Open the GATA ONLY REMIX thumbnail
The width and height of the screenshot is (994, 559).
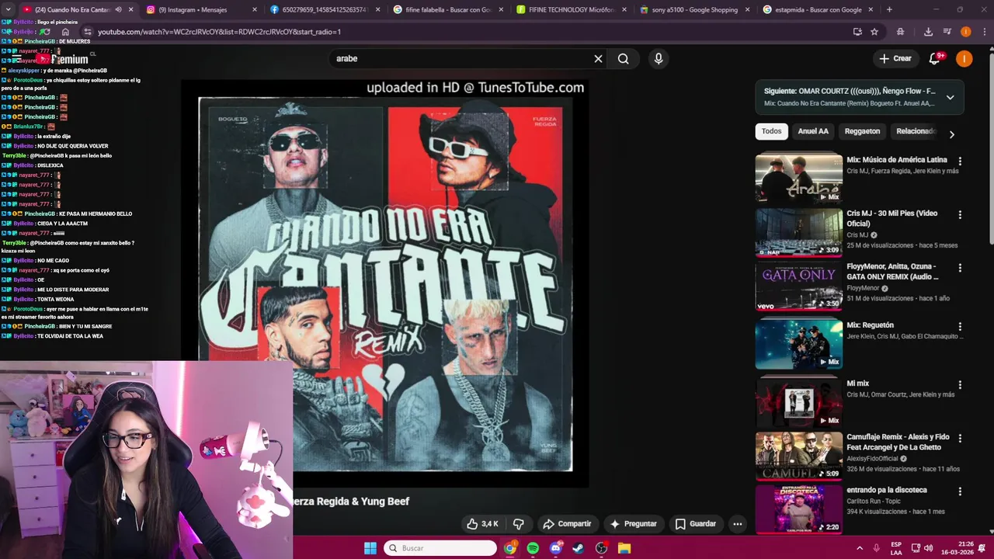pyautogui.click(x=798, y=286)
